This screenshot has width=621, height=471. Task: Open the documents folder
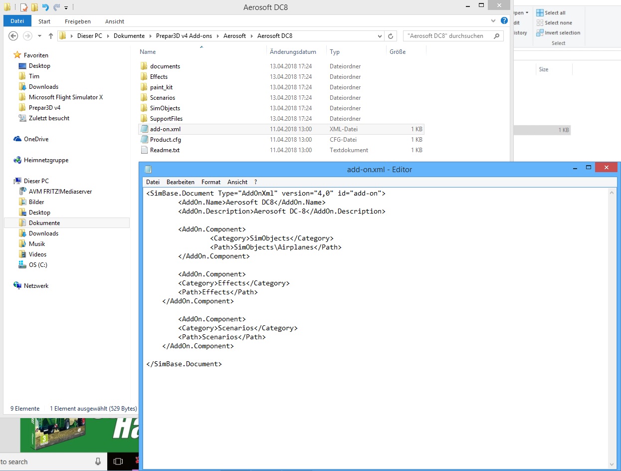pyautogui.click(x=165, y=66)
